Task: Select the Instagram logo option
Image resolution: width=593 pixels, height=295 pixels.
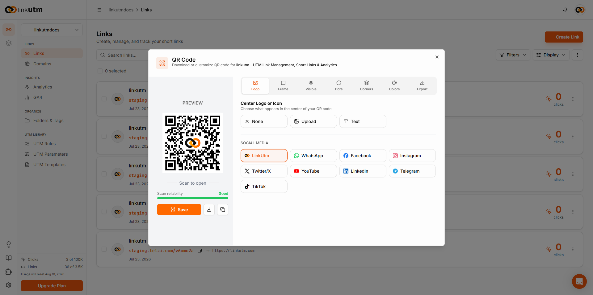Action: pyautogui.click(x=412, y=156)
